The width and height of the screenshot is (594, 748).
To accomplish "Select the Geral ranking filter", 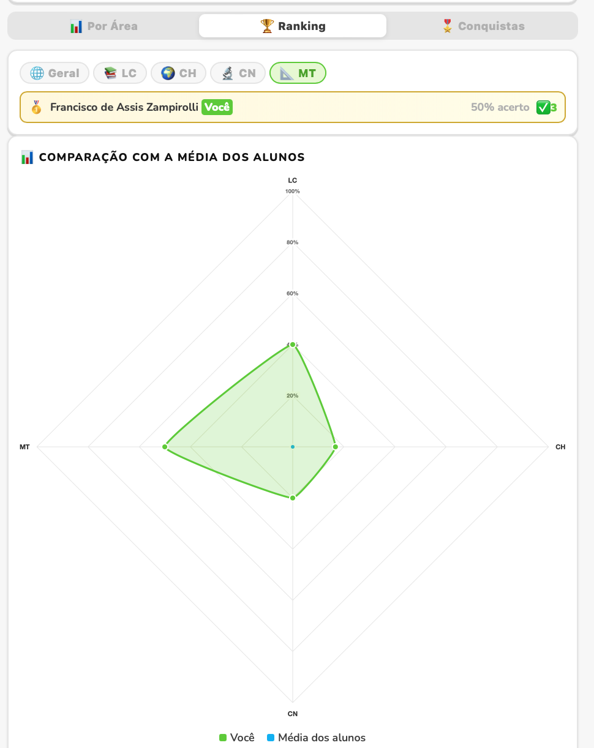I will (x=55, y=73).
